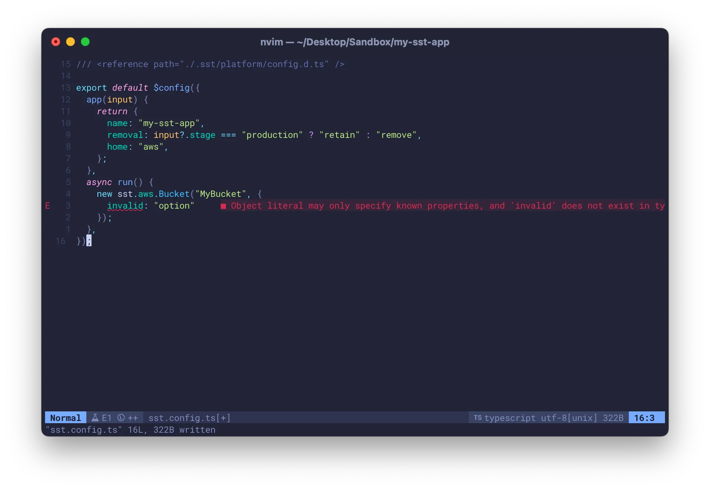Click the red diagnostic square icon on line 16

[x=223, y=206]
